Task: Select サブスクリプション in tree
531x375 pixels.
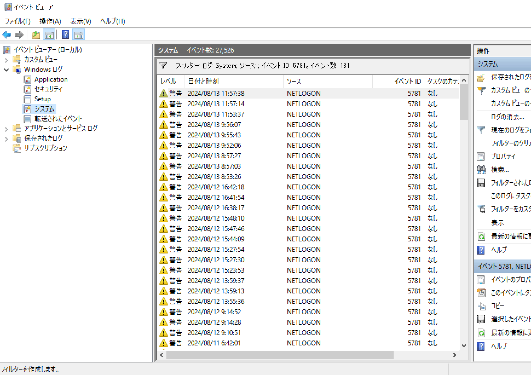Action: [x=45, y=148]
